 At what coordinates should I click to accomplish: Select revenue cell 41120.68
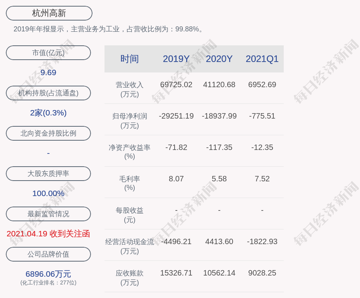click(x=219, y=84)
